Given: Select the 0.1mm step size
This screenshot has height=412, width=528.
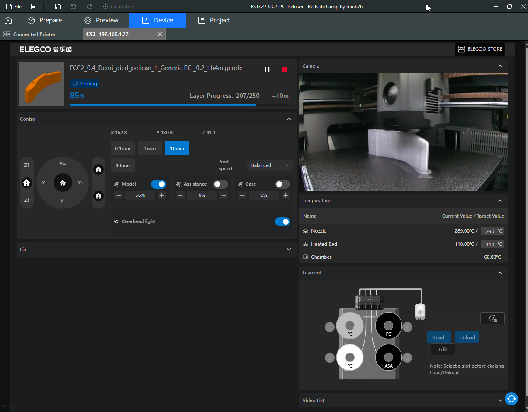Looking at the screenshot, I should pyautogui.click(x=123, y=148).
